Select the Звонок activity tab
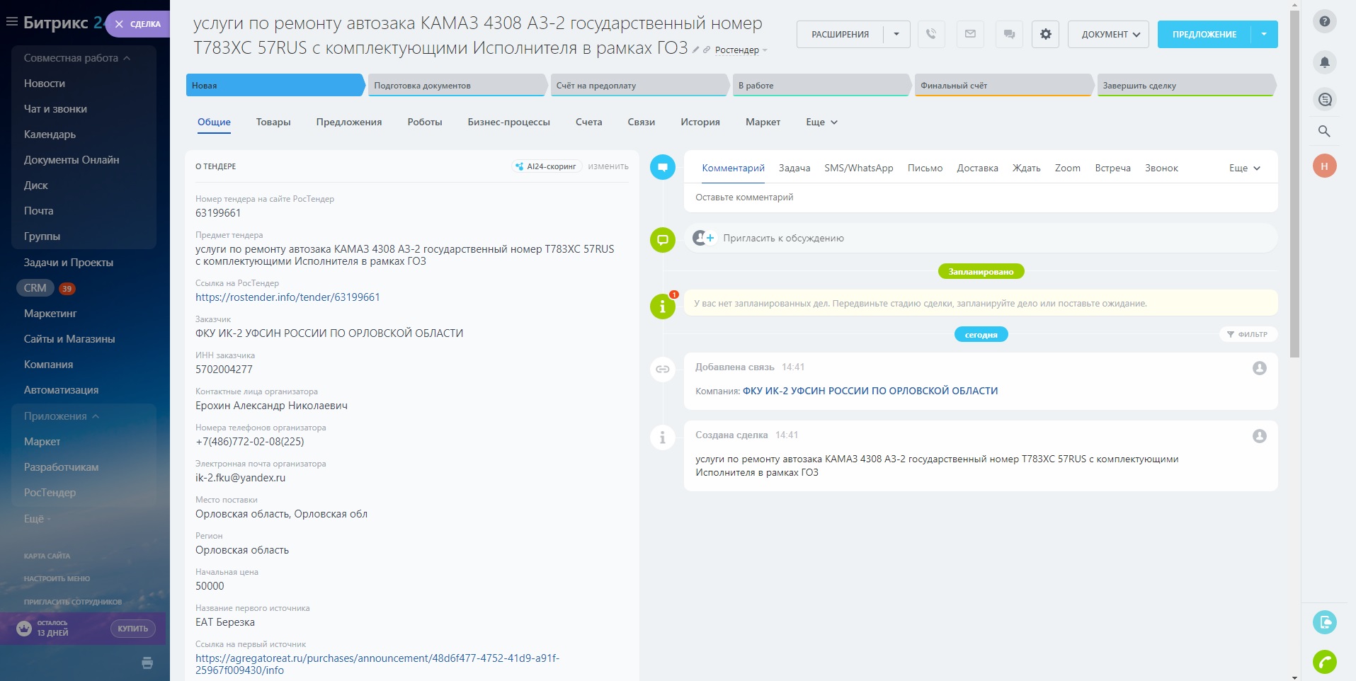The image size is (1356, 681). (1161, 168)
